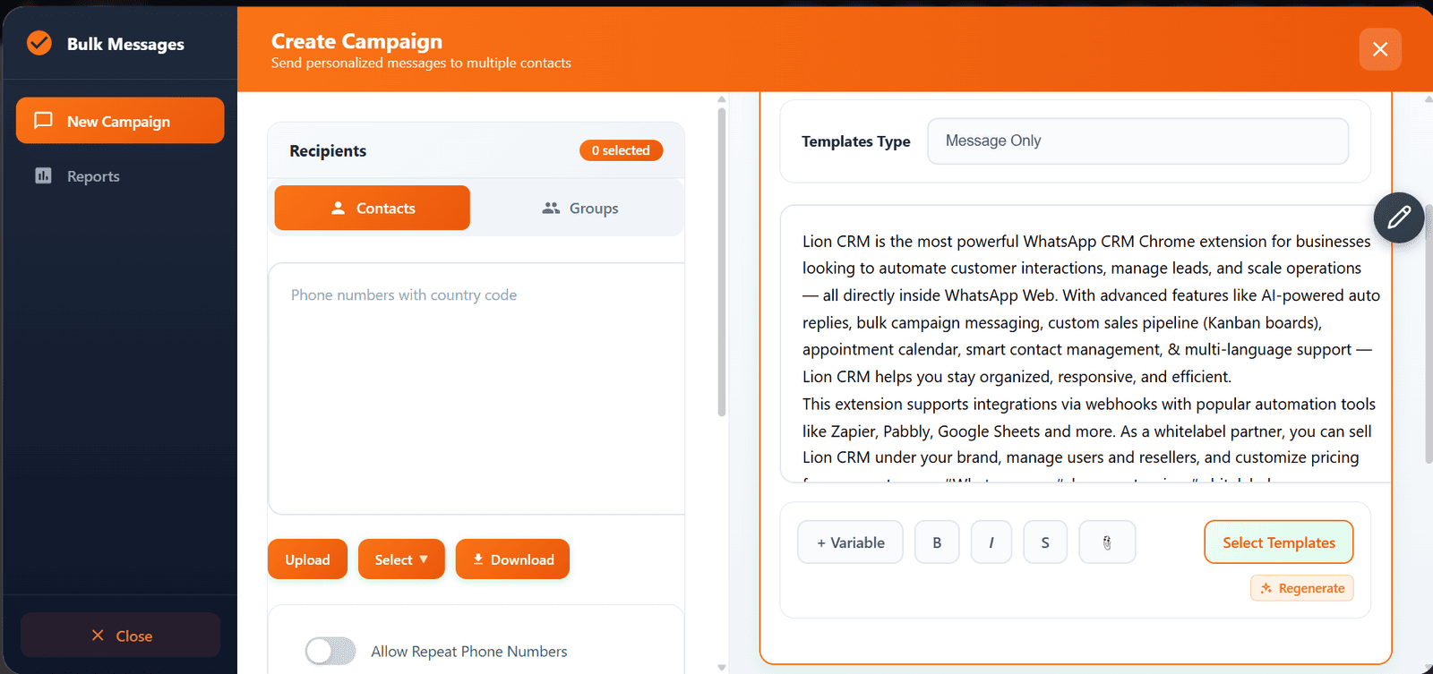Switch to the Contacts recipient source
Viewport: 1433px width, 674px height.
pos(372,208)
